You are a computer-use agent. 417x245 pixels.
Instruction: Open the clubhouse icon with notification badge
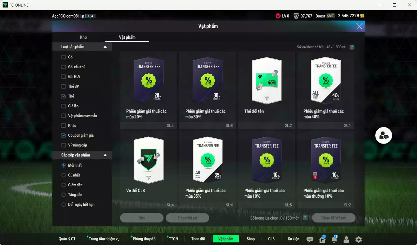pos(322,239)
